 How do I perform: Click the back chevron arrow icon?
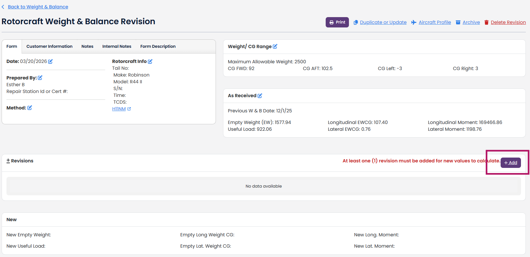pyautogui.click(x=3, y=7)
